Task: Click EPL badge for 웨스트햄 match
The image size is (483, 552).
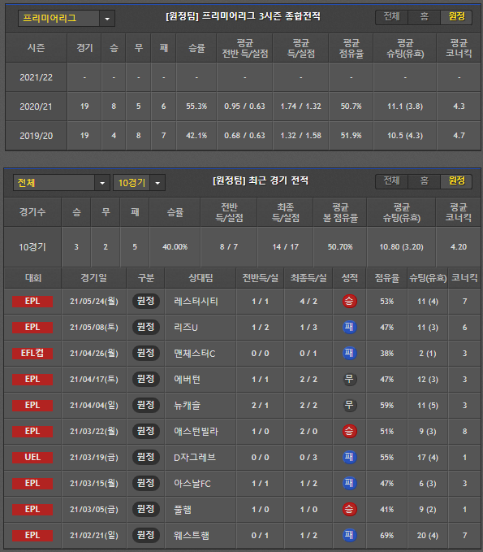Action: click(x=32, y=536)
